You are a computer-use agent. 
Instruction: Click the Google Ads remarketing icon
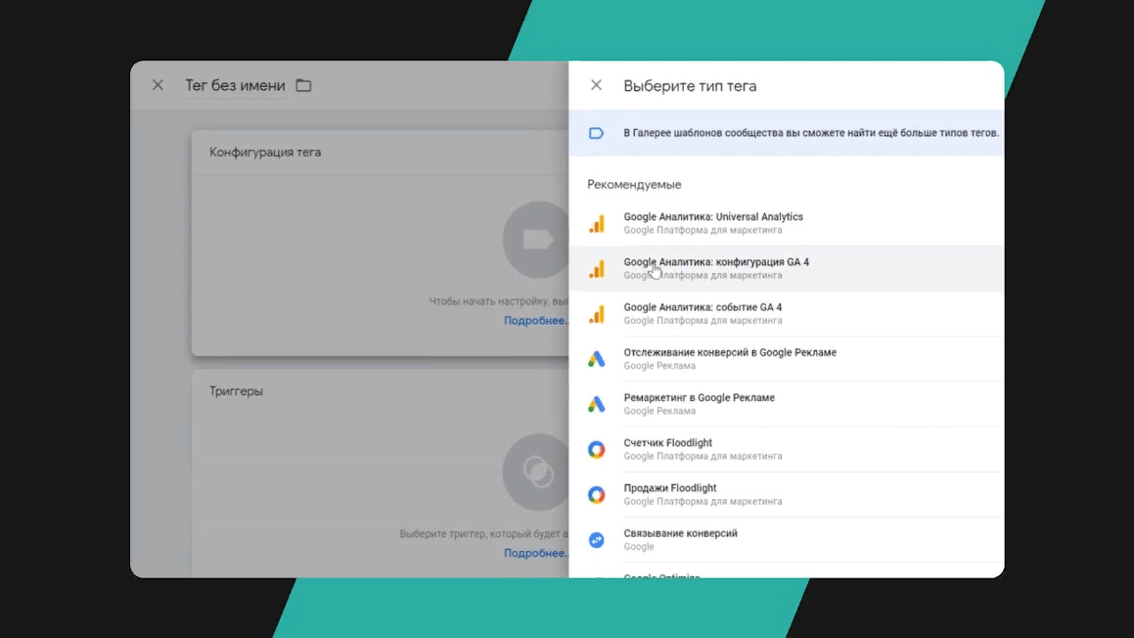pos(597,404)
